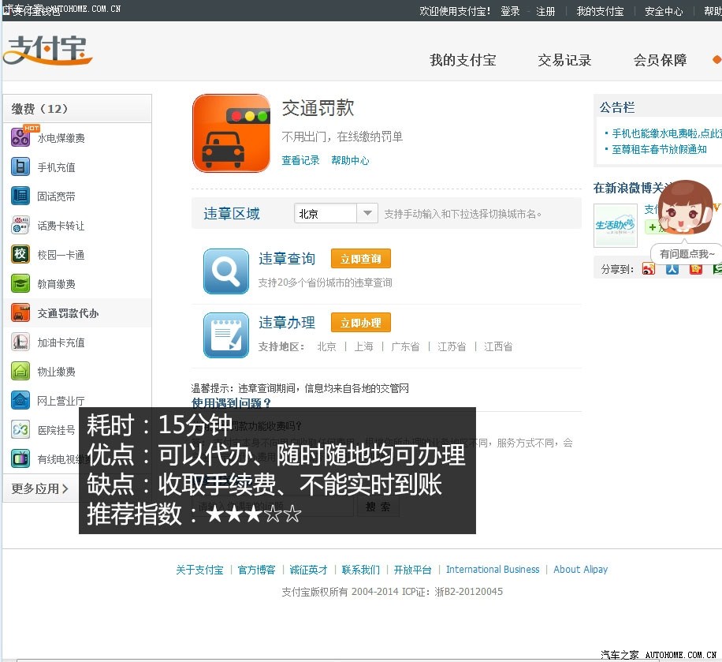Share to Renren icon
This screenshot has height=662, width=722.
[x=672, y=269]
